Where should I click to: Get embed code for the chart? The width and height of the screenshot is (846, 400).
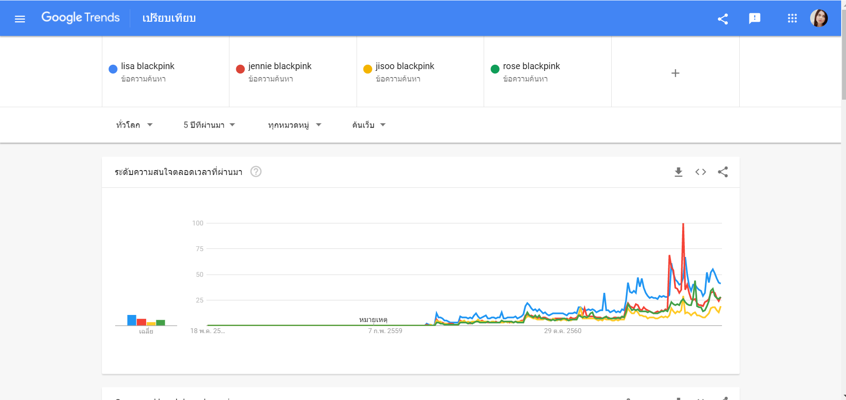[701, 172]
